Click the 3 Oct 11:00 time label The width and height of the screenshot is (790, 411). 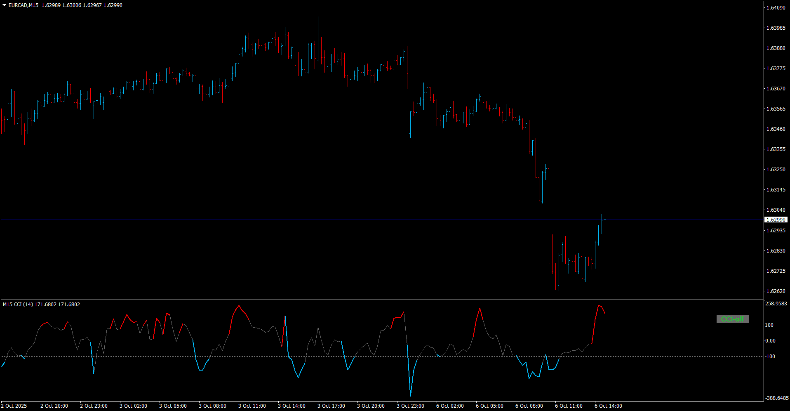point(252,406)
